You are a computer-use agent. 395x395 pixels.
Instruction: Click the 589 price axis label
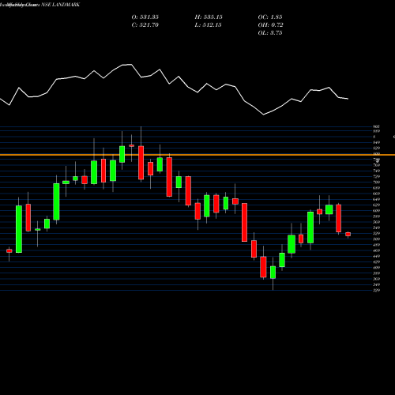tap(377, 216)
